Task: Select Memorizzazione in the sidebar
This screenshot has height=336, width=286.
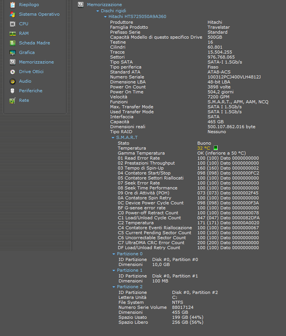Action: [36, 62]
